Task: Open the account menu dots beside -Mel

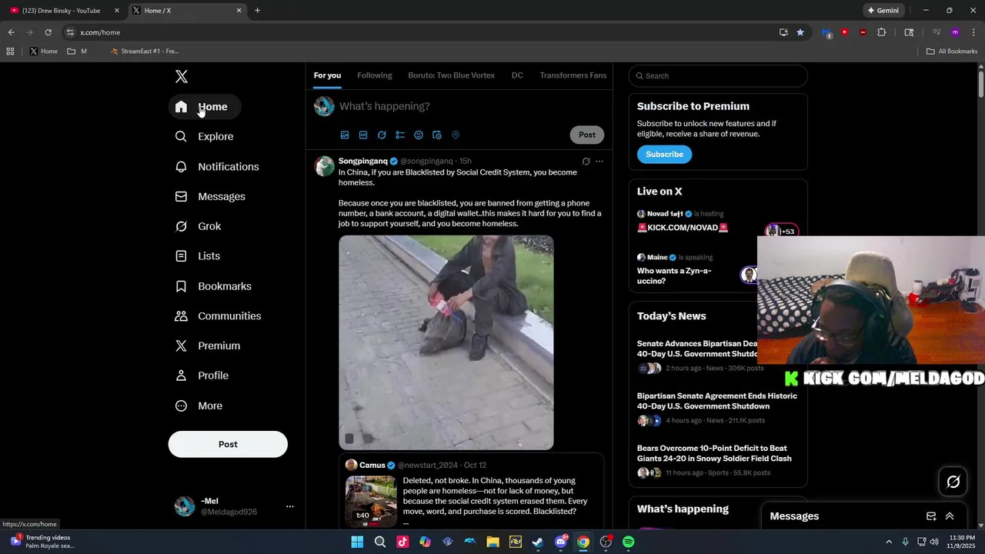Action: pos(290,506)
